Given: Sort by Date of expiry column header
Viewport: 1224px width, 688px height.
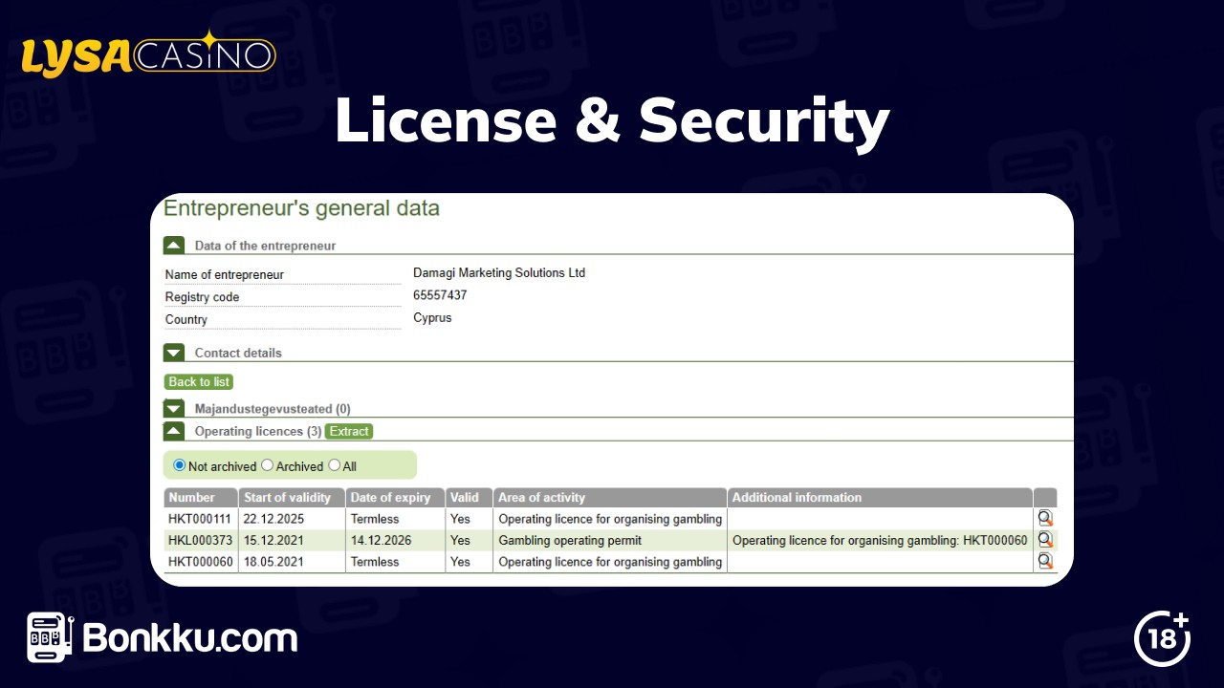Looking at the screenshot, I should (395, 498).
